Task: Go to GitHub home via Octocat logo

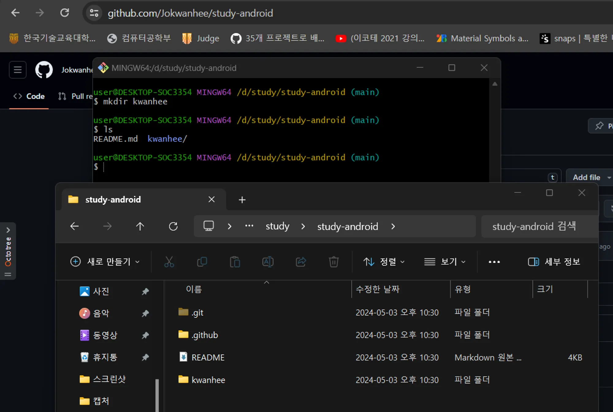Action: [44, 70]
